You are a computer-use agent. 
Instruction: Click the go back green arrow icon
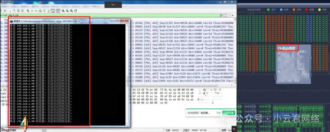(x=32, y=11)
